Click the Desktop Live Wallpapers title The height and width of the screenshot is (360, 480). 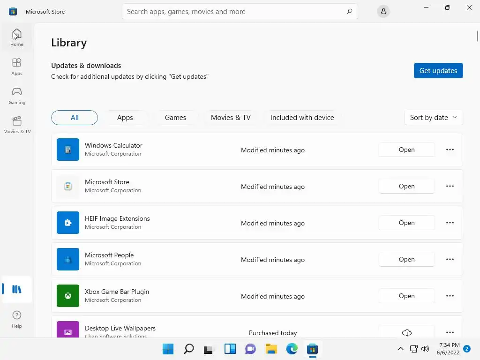pos(120,328)
